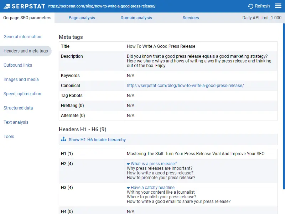Collapse the 'What is a press release?' H2 list
Image resolution: width=285 pixels, height=214 pixels.
(128, 163)
